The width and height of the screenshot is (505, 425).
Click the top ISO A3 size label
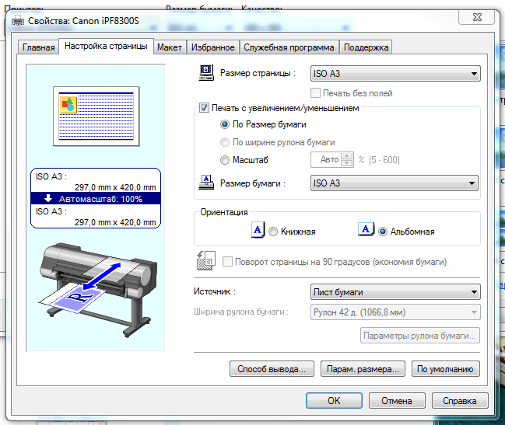51,176
